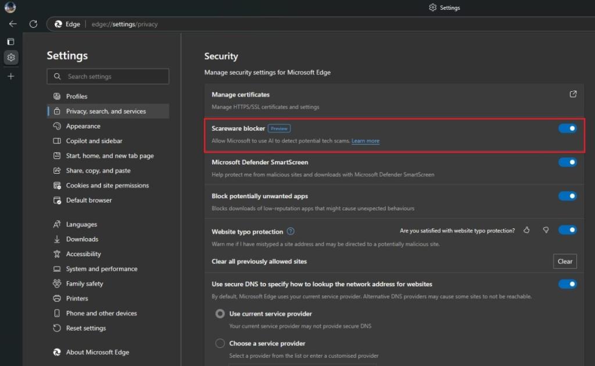The width and height of the screenshot is (595, 366).
Task: Click the magnifier icon in Search settings
Action: click(x=56, y=76)
